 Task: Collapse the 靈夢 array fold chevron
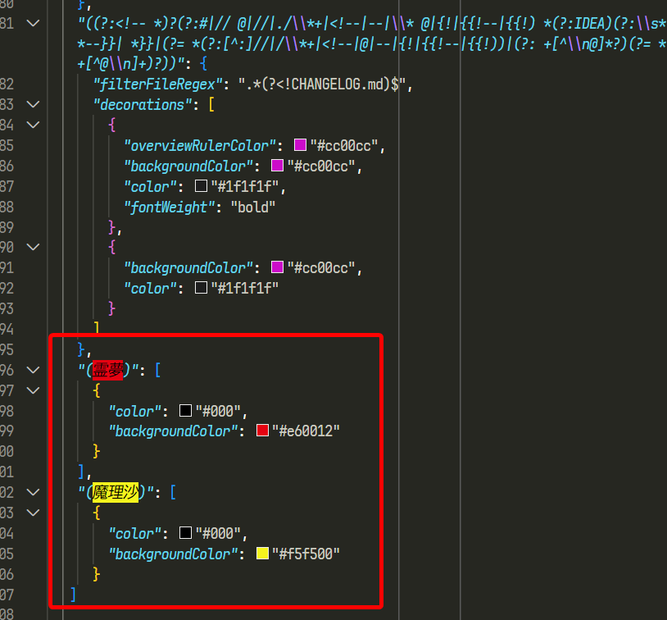tap(33, 370)
